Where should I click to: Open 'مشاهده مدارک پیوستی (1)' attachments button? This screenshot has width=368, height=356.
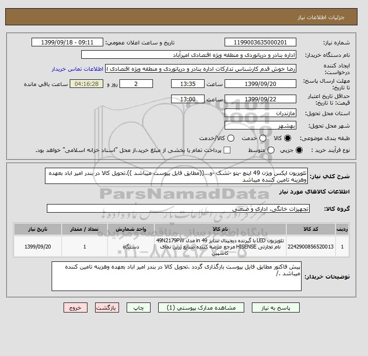click(x=201, y=307)
